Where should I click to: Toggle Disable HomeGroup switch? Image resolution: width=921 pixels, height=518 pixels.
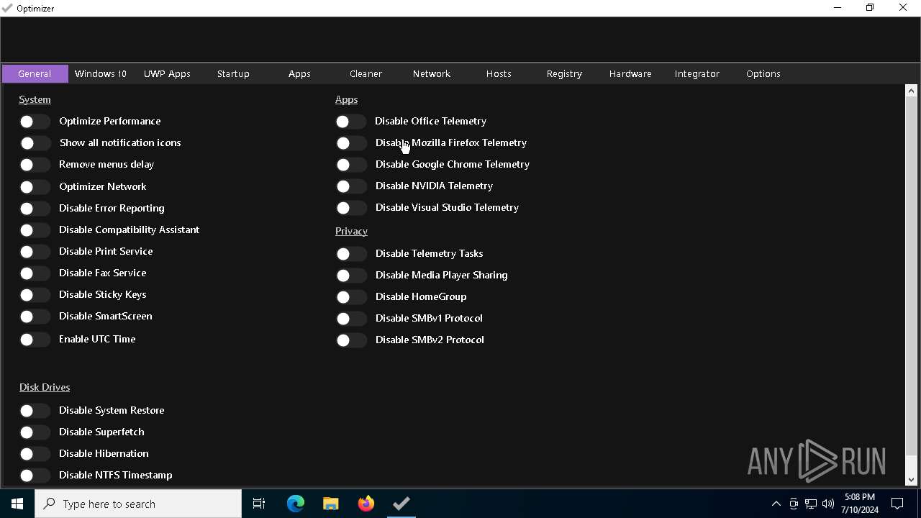[x=351, y=297]
